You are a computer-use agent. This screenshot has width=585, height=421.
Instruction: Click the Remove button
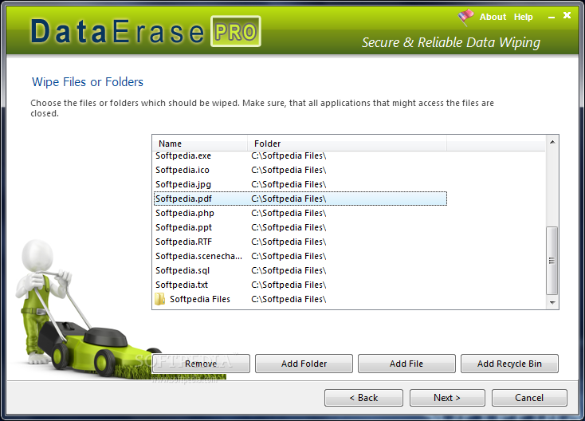coord(201,364)
